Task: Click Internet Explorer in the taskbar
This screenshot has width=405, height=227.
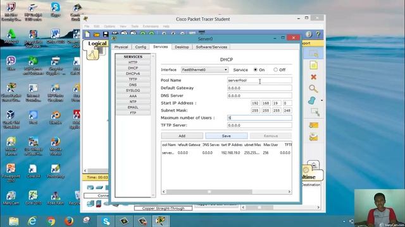Action: [32, 221]
